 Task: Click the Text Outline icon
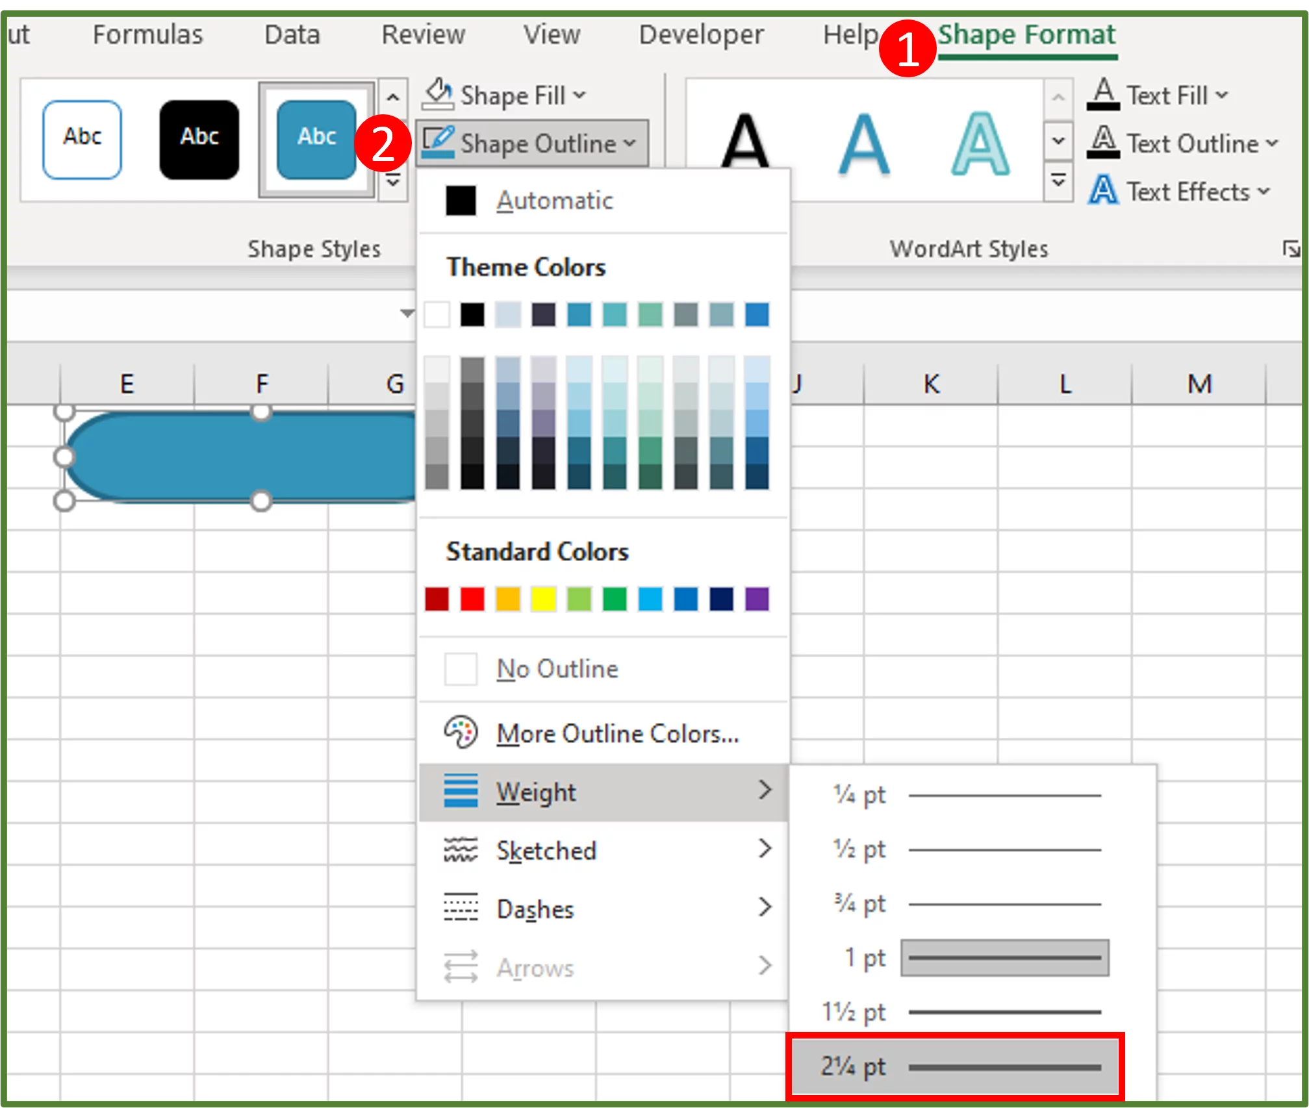[1102, 142]
